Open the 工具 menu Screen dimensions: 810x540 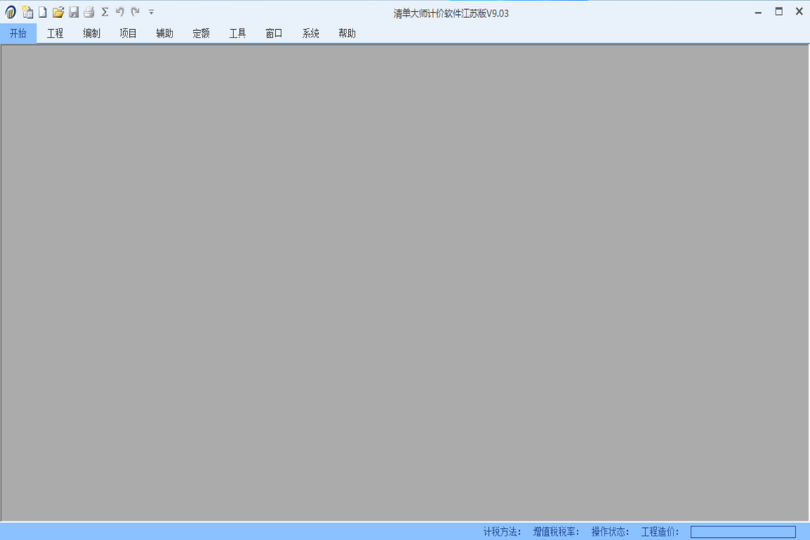pyautogui.click(x=238, y=33)
